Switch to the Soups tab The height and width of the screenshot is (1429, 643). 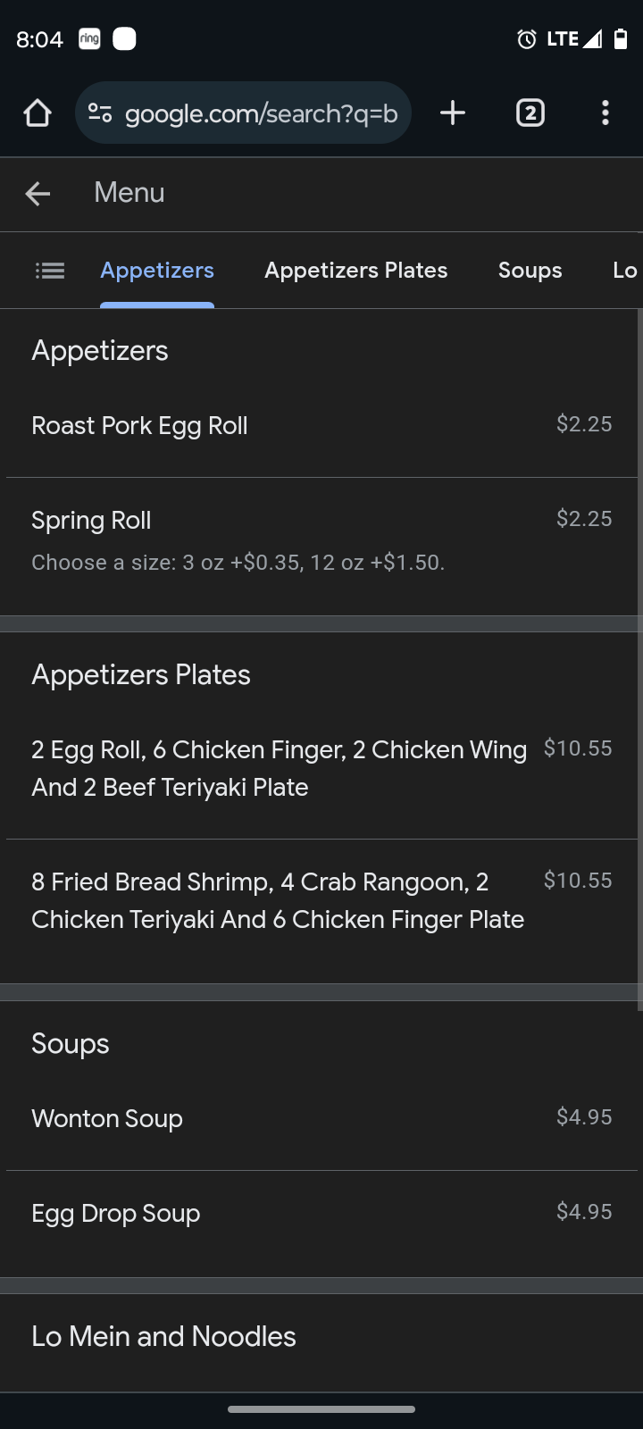(x=530, y=271)
